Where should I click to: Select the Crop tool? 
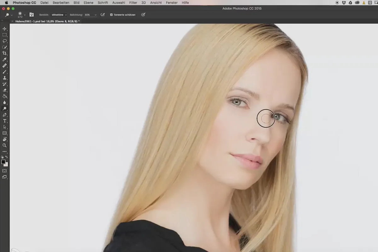(x=5, y=53)
